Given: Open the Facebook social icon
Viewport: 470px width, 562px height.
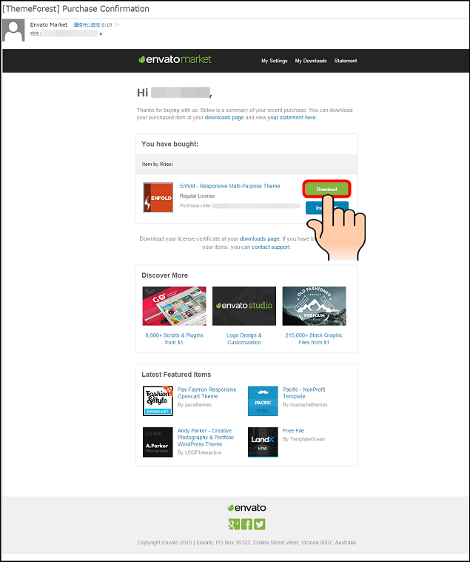Looking at the screenshot, I should coord(246,524).
